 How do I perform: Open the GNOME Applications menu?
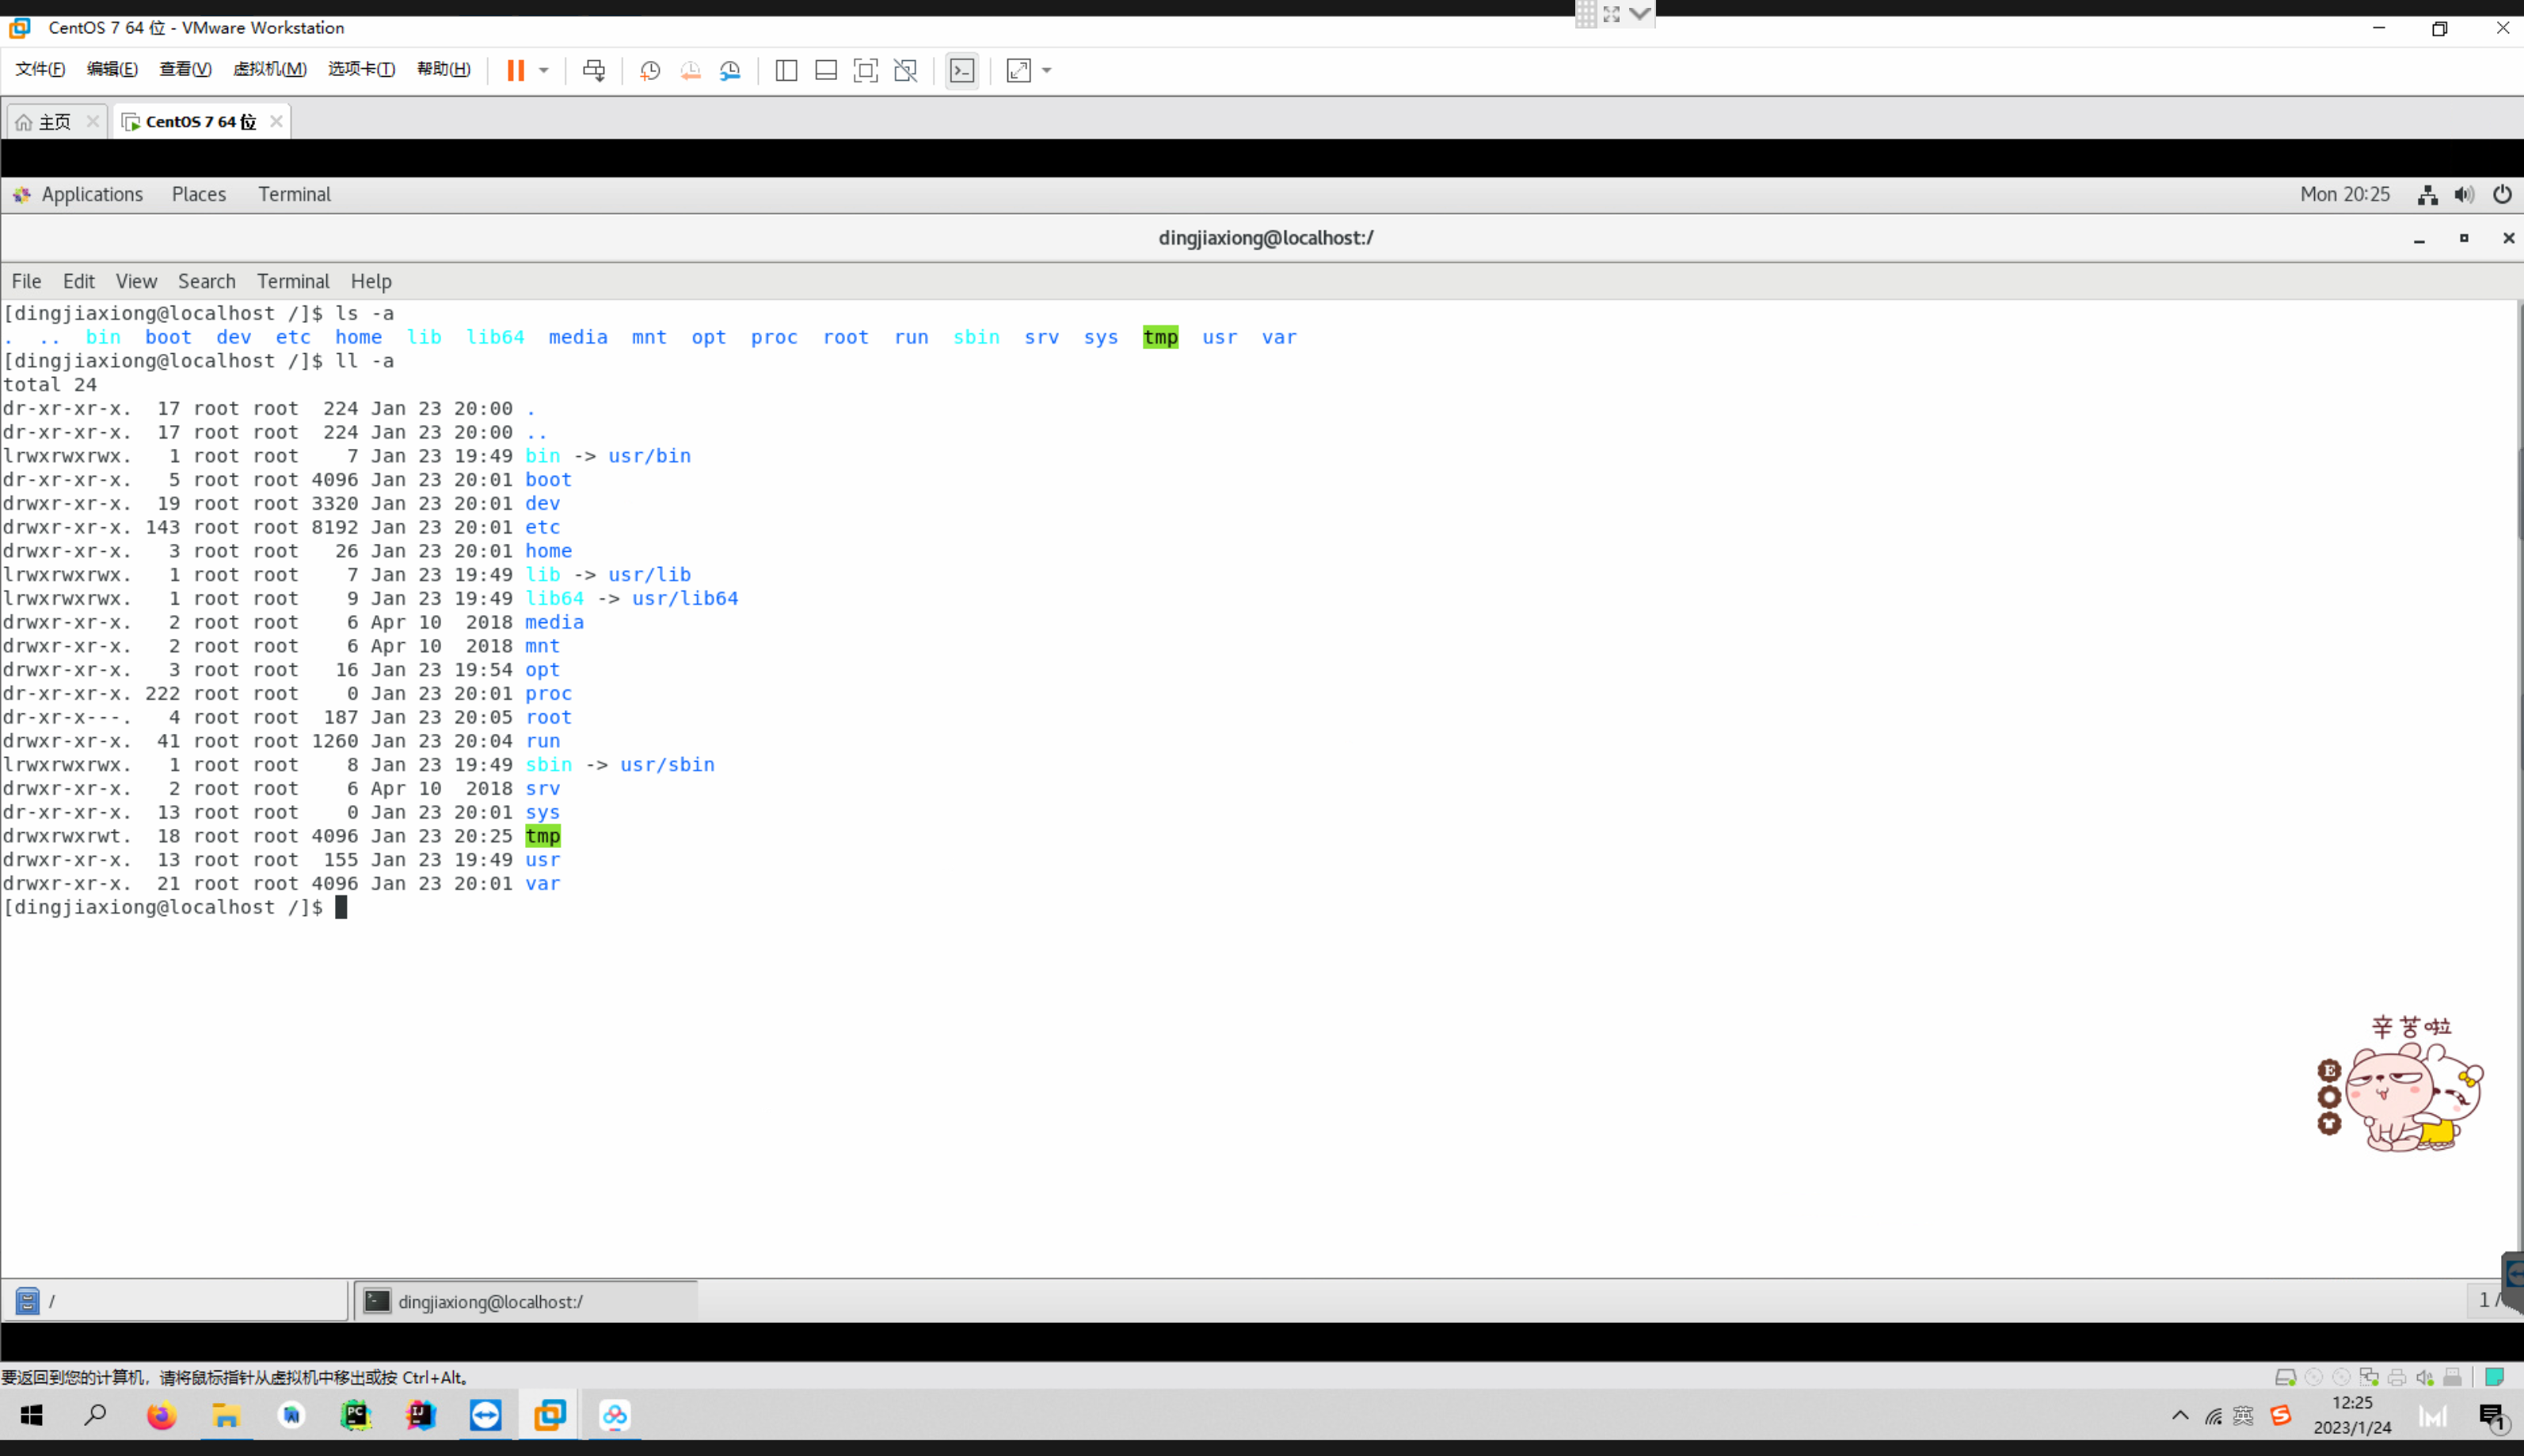91,194
